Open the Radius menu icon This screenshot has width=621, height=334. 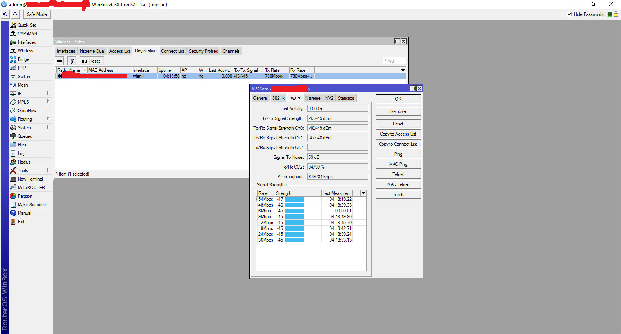click(x=13, y=162)
